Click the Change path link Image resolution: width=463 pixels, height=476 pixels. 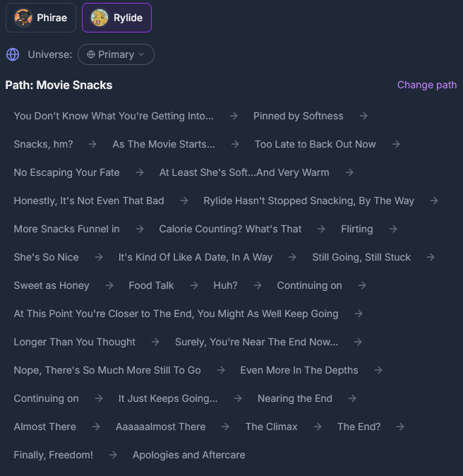click(427, 85)
